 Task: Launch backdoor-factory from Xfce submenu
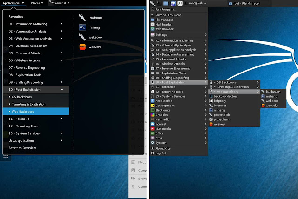234,96
